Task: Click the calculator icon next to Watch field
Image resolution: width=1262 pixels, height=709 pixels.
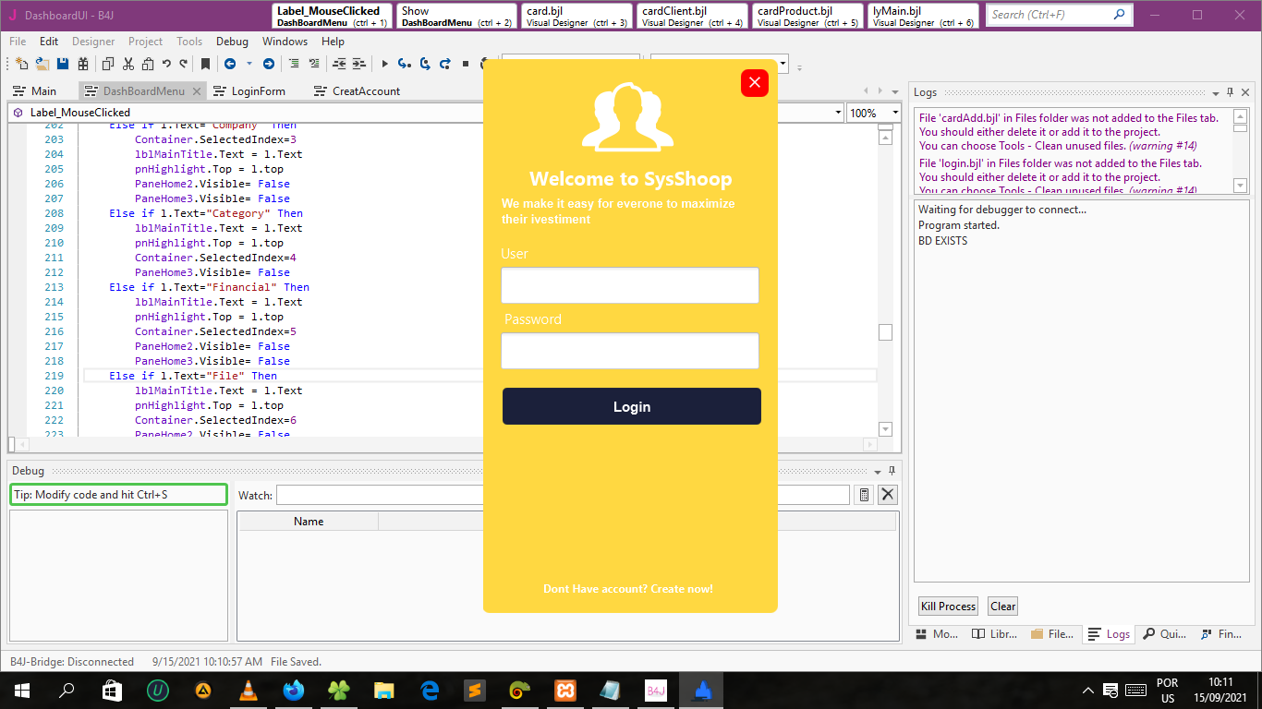Action: 864,495
